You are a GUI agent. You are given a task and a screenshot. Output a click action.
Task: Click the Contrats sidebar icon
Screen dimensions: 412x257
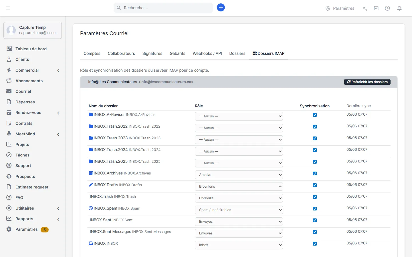tap(9, 123)
